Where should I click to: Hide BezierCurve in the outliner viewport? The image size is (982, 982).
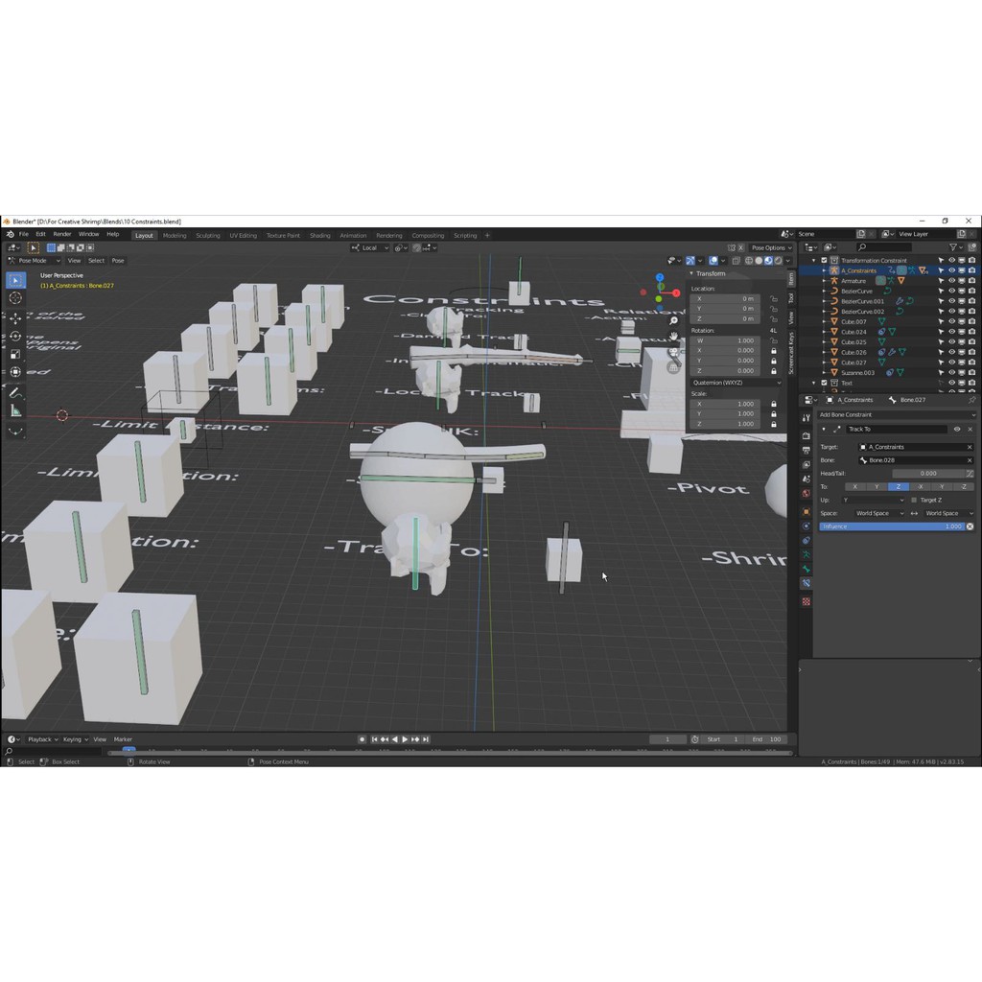[951, 291]
